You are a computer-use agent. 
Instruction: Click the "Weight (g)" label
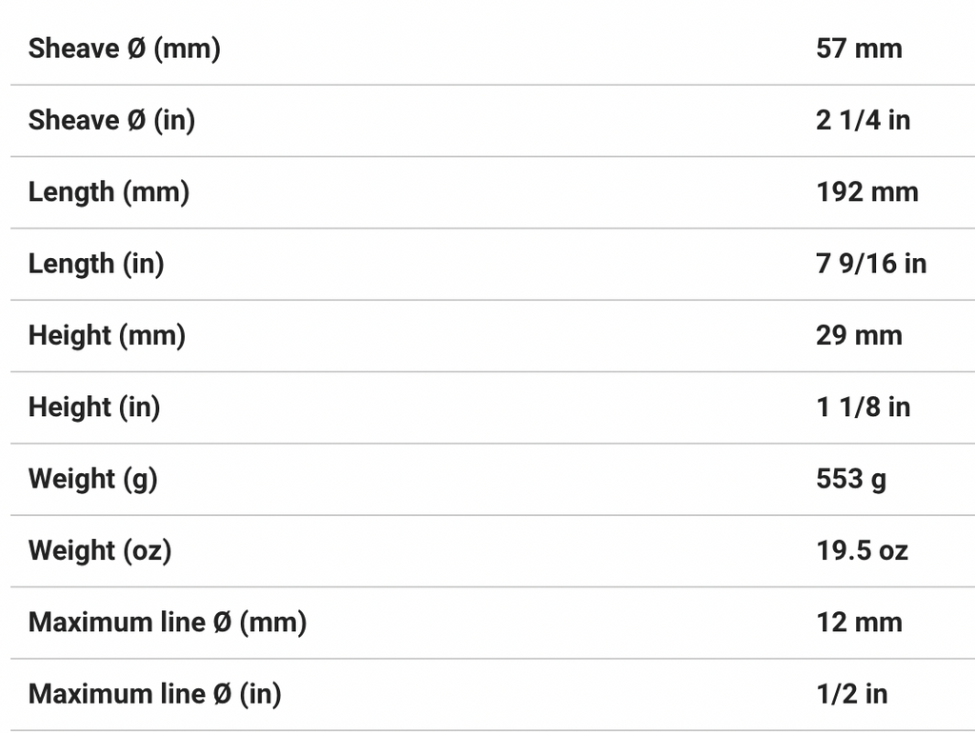point(92,478)
